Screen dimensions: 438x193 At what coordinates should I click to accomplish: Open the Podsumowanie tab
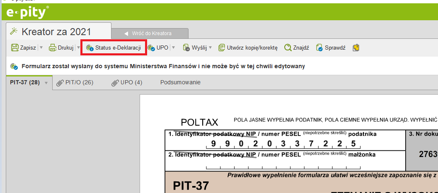(x=180, y=82)
